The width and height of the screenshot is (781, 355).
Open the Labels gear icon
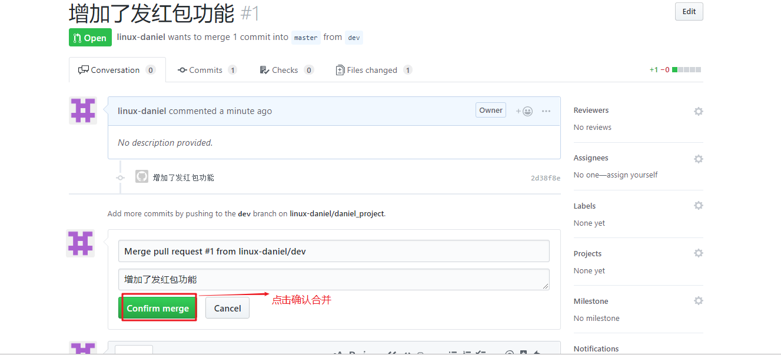(x=699, y=206)
